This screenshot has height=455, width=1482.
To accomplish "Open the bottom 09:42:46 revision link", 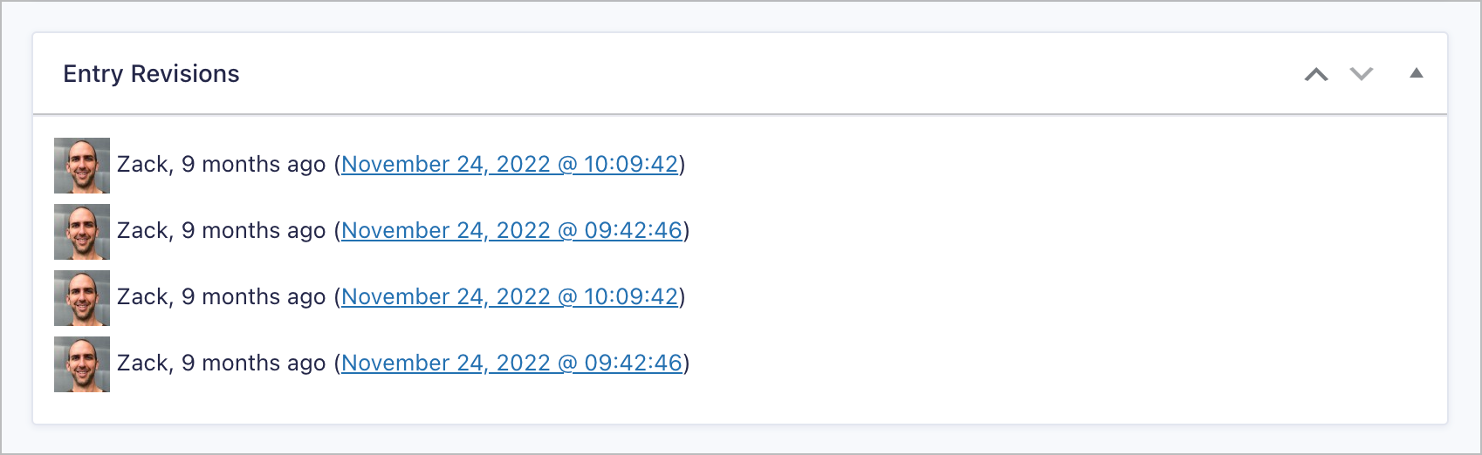I will click(x=511, y=363).
